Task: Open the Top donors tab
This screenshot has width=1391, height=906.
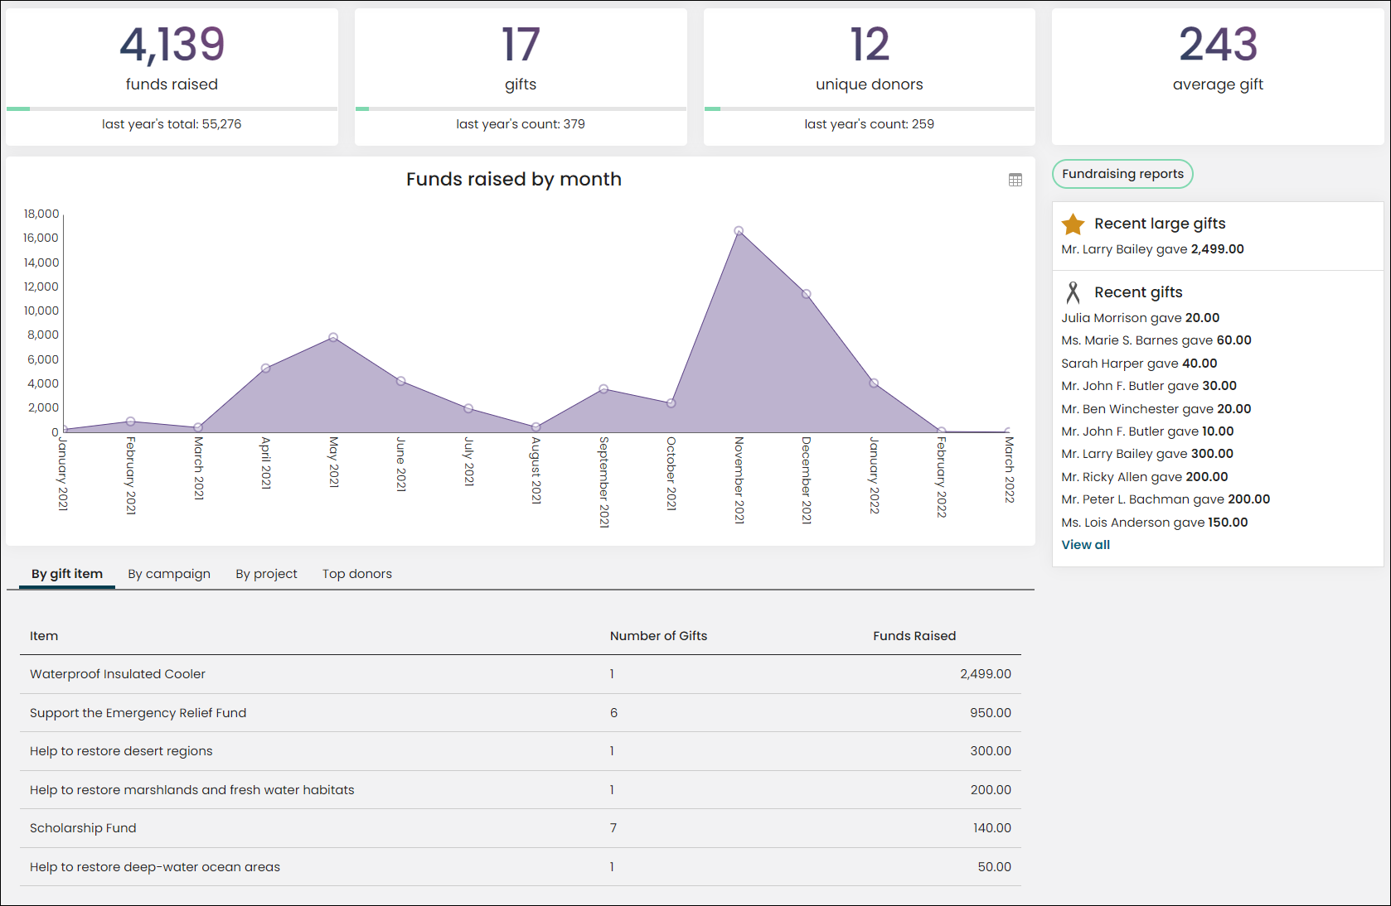Action: (357, 574)
